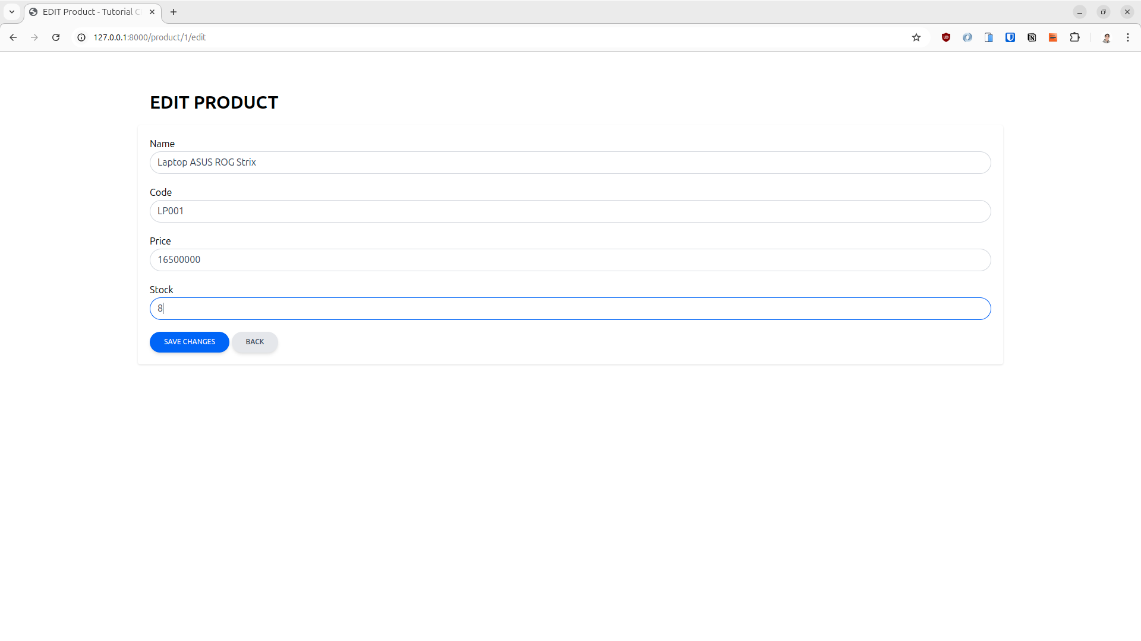
Task: Navigate back with the back arrow
Action: pyautogui.click(x=13, y=37)
